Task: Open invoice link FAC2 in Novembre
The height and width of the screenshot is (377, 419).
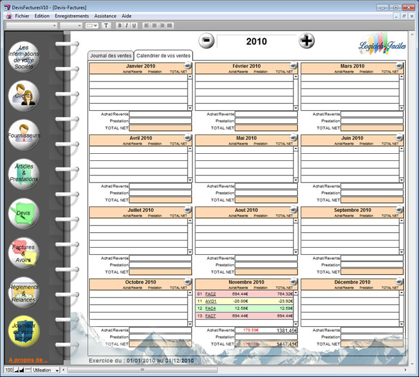Action: coord(210,294)
